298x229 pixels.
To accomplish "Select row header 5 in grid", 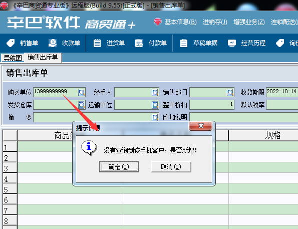I will point(10,188).
